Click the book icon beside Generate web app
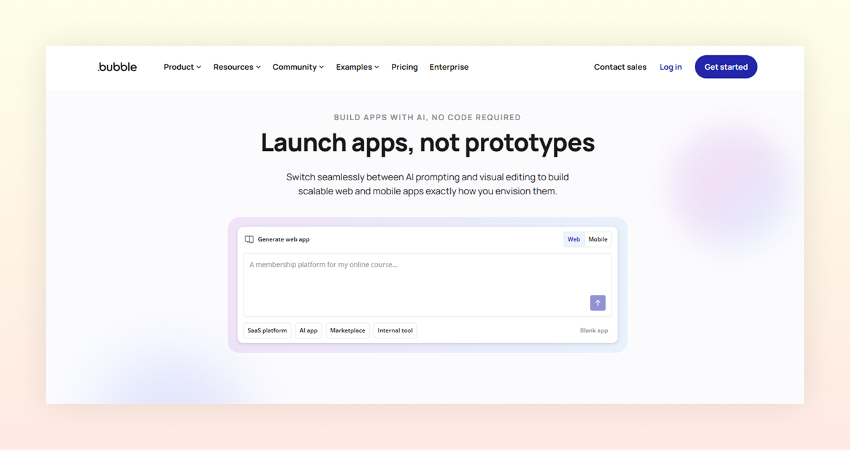The width and height of the screenshot is (850, 450). coord(249,239)
